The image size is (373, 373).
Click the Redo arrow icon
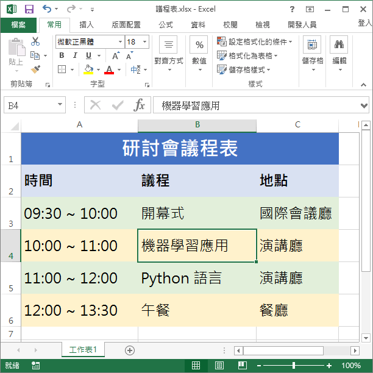coord(71,9)
